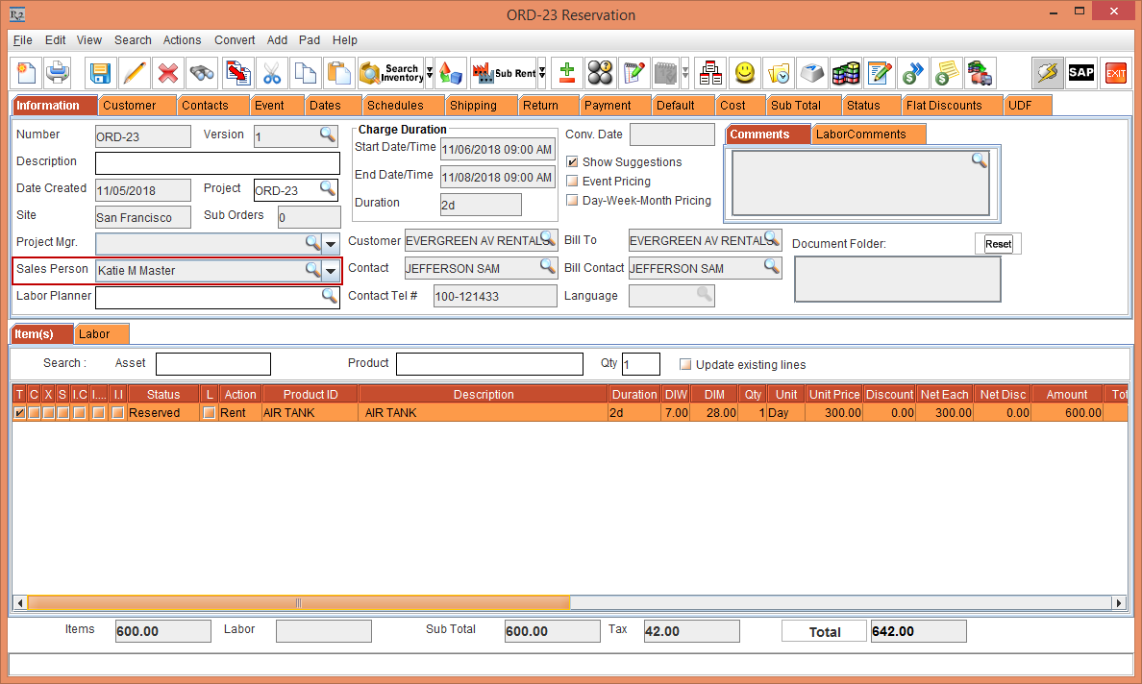Viewport: 1142px width, 684px height.
Task: Click the notepad with pencil icon
Action: 633,73
